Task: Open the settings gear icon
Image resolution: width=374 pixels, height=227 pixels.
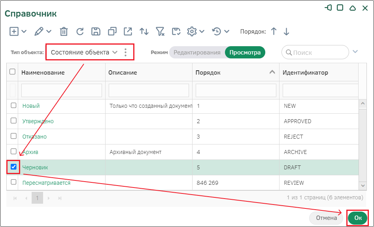Action: click(192, 32)
